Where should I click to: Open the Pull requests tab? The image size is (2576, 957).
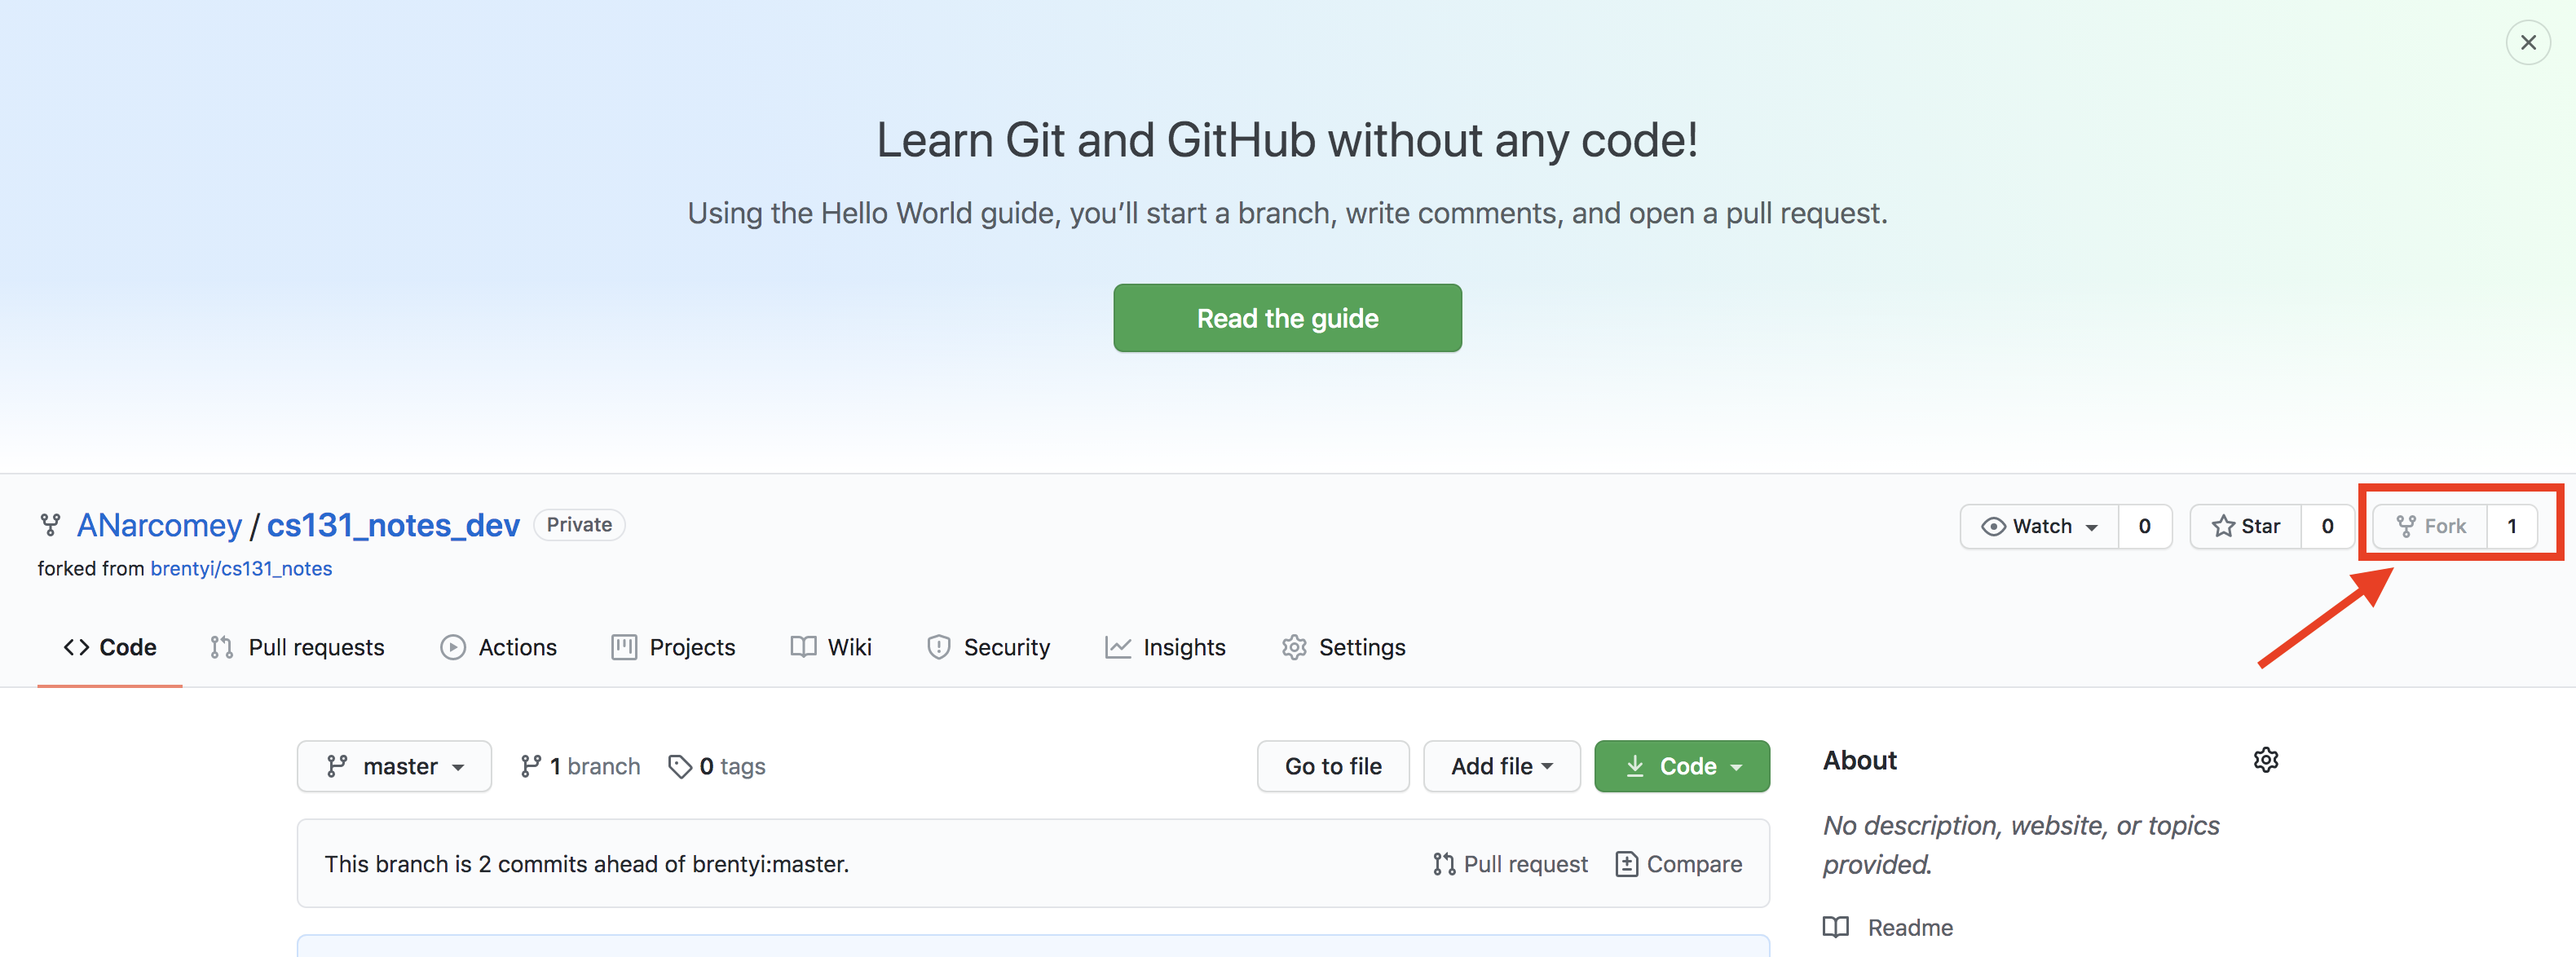coord(297,647)
